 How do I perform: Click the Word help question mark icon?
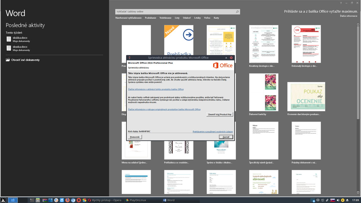(x=341, y=3)
